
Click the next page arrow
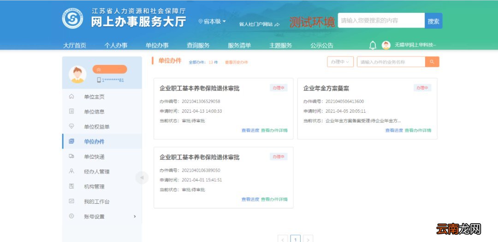[x=308, y=239]
